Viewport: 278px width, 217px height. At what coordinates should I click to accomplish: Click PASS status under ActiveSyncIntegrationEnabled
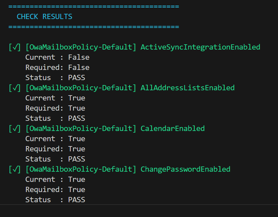point(77,78)
